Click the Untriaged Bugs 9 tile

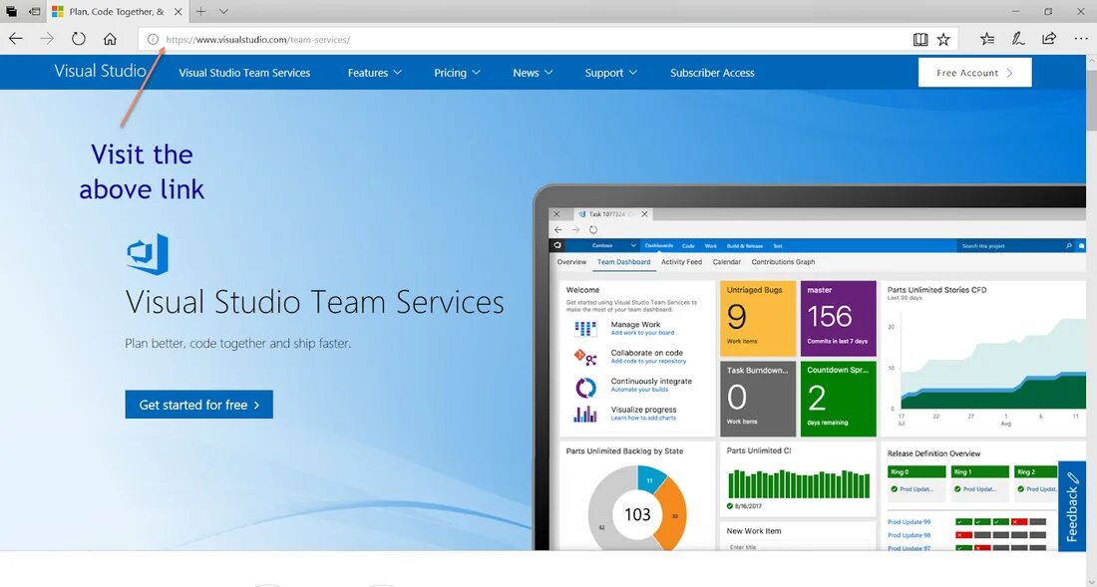[x=758, y=318]
